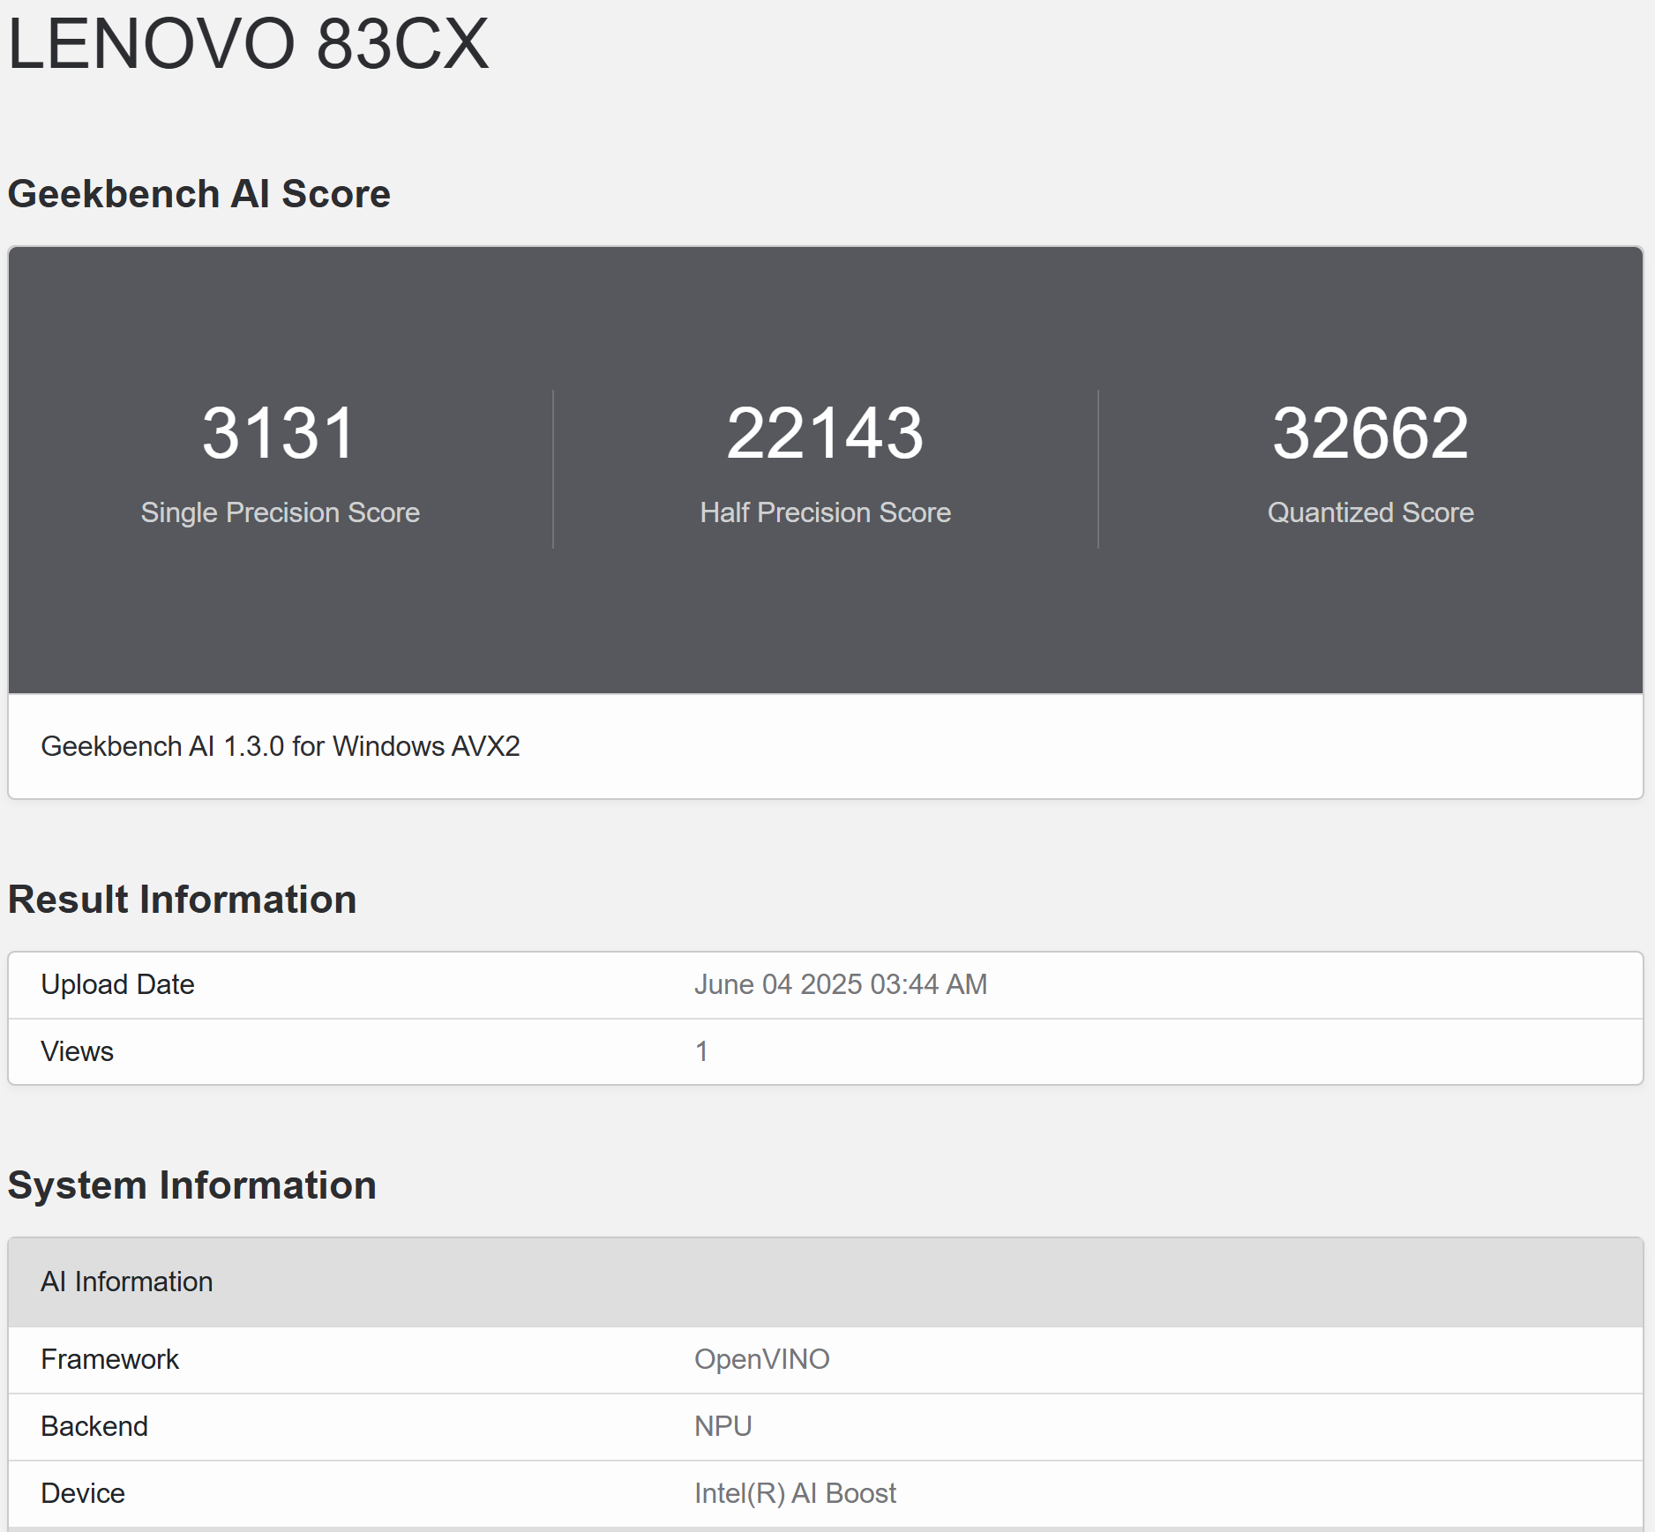
Task: Click the Geekbench AI 1.3.0 for Windows AVX2 text
Action: point(281,746)
